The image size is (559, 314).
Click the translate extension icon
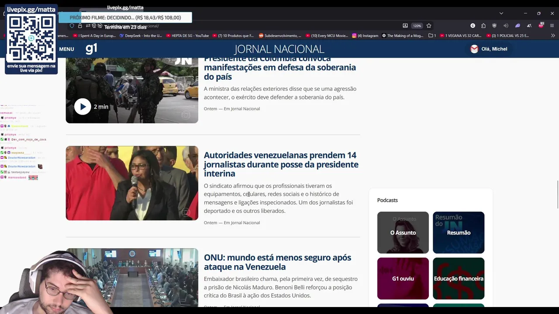529,26
